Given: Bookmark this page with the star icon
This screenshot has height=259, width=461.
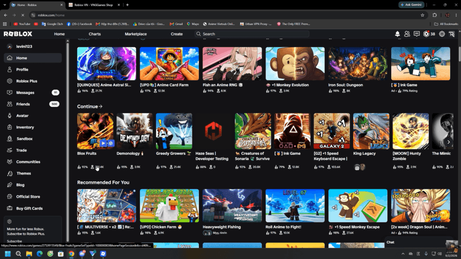Looking at the screenshot, I should click(422, 15).
